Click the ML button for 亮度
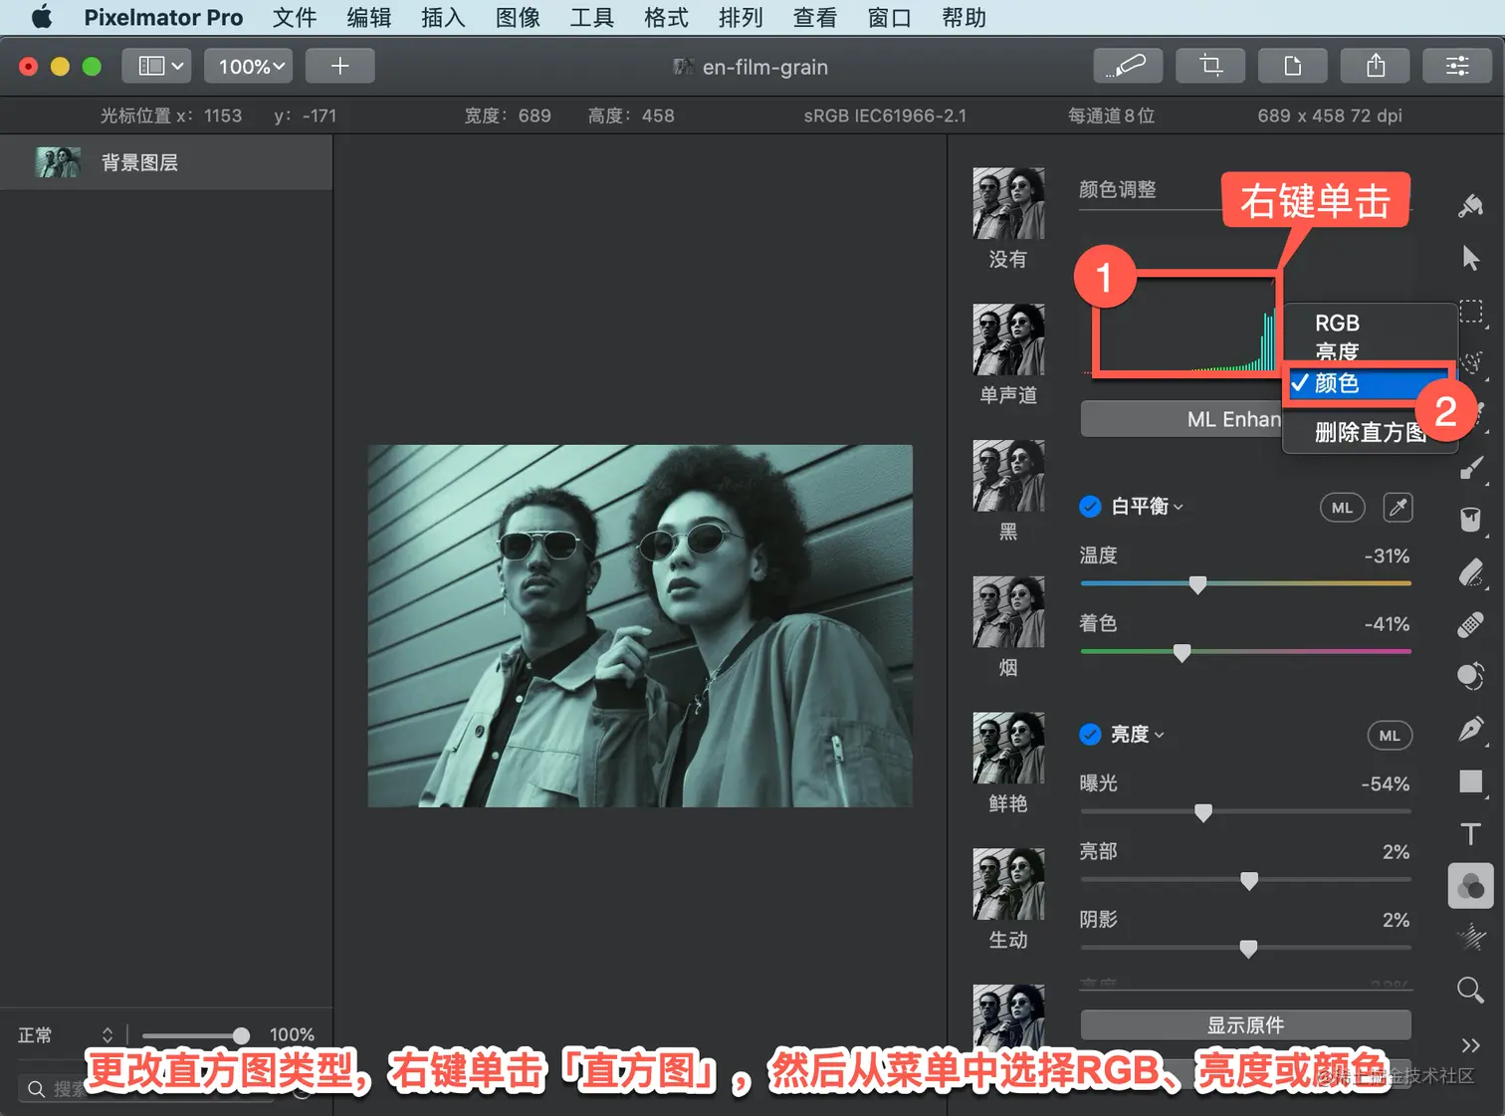 pos(1390,736)
